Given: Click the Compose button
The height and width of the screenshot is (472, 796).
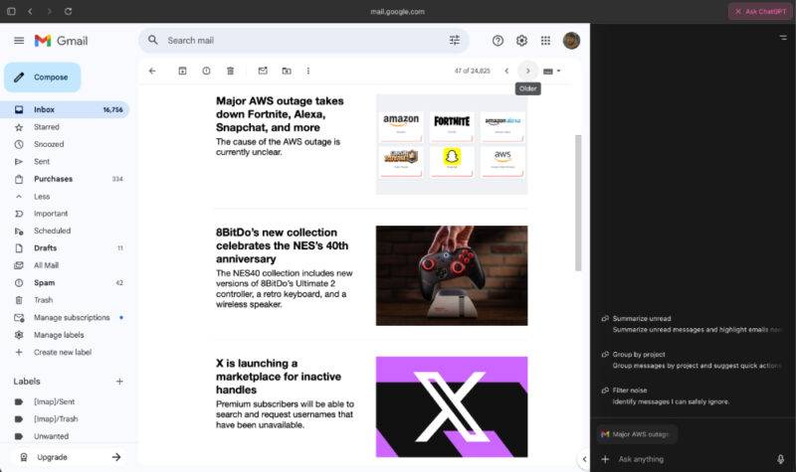Looking at the screenshot, I should tap(43, 78).
